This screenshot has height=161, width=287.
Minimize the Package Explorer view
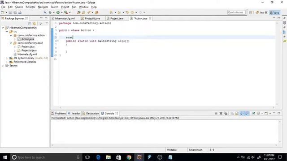pyautogui.click(x=41, y=18)
